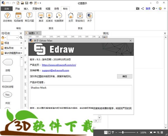Open the edrawsoft.com product homepage link

click(59, 65)
